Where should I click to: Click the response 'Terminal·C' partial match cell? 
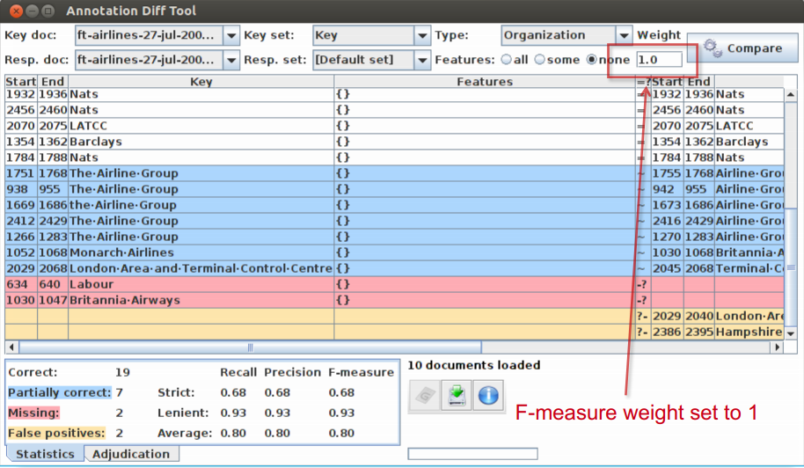coord(749,268)
